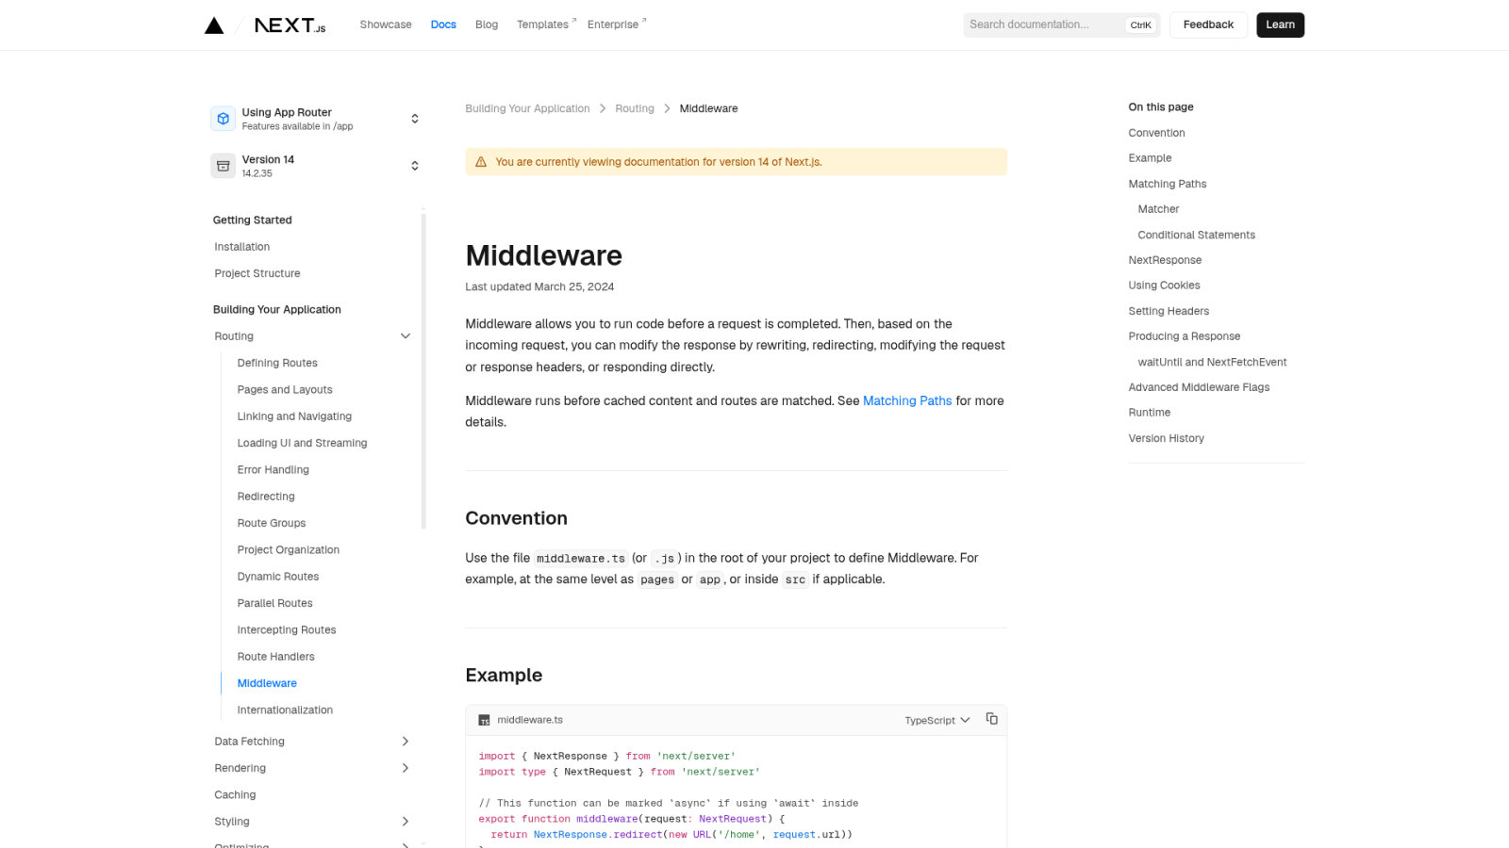Open Pages and Layouts page
This screenshot has width=1509, height=848.
tap(285, 389)
